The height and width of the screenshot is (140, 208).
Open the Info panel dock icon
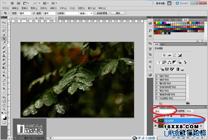[x=150, y=75]
